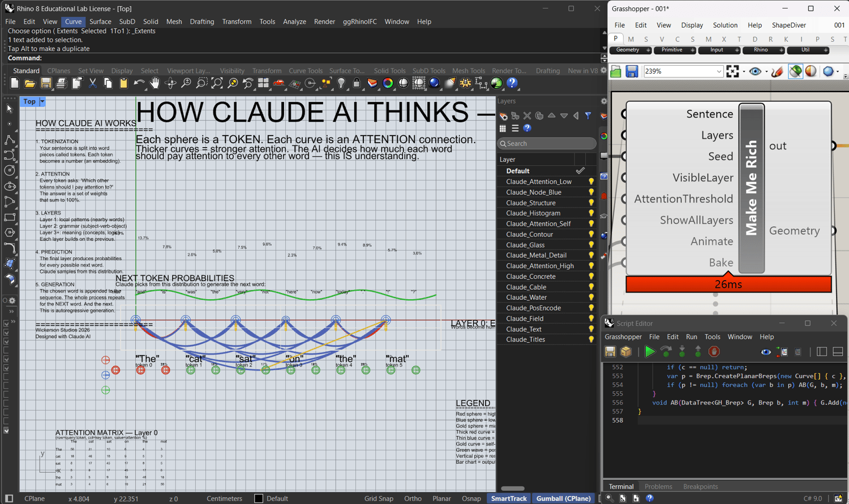Move layer up in Layers panel

[x=552, y=116]
